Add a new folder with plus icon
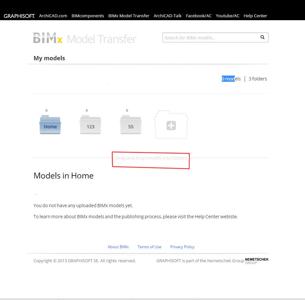The height and width of the screenshot is (300, 305). tap(171, 125)
